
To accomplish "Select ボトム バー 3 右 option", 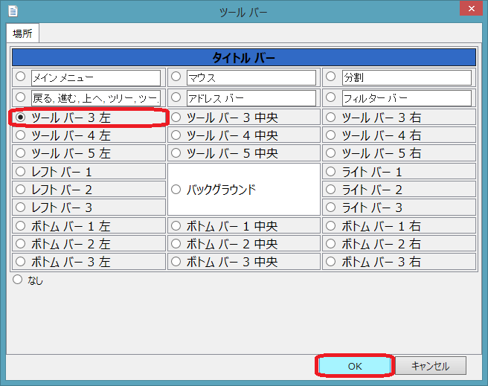I will [x=332, y=262].
